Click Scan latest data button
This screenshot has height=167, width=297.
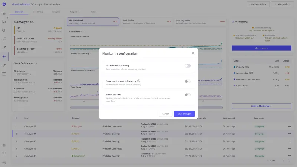pyautogui.click(x=258, y=4)
